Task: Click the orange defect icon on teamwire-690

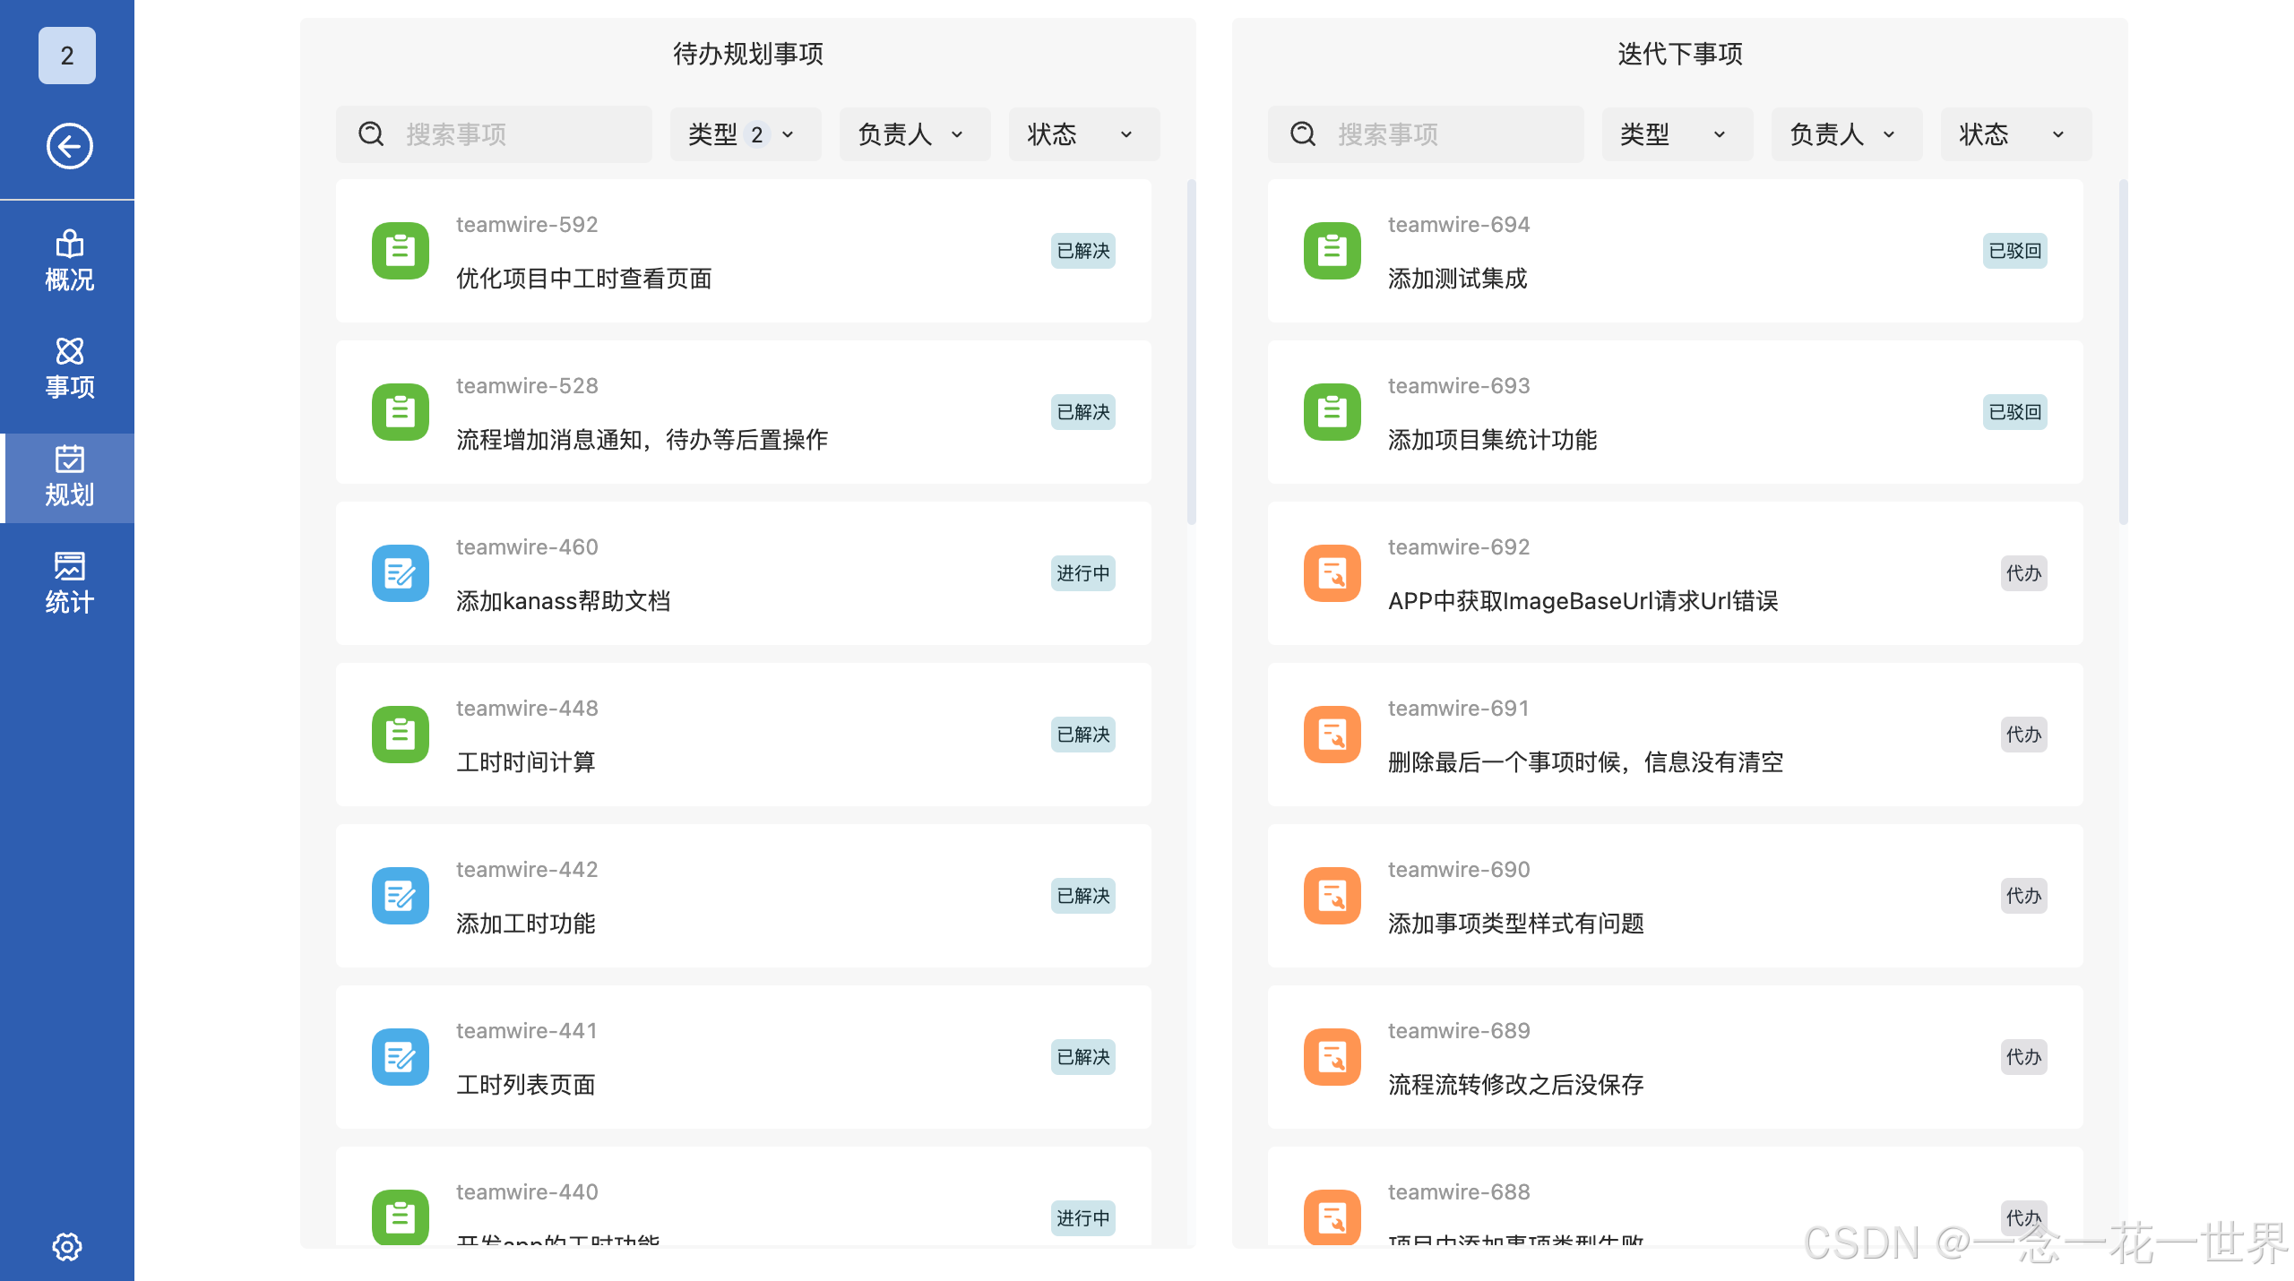Action: 1332,895
